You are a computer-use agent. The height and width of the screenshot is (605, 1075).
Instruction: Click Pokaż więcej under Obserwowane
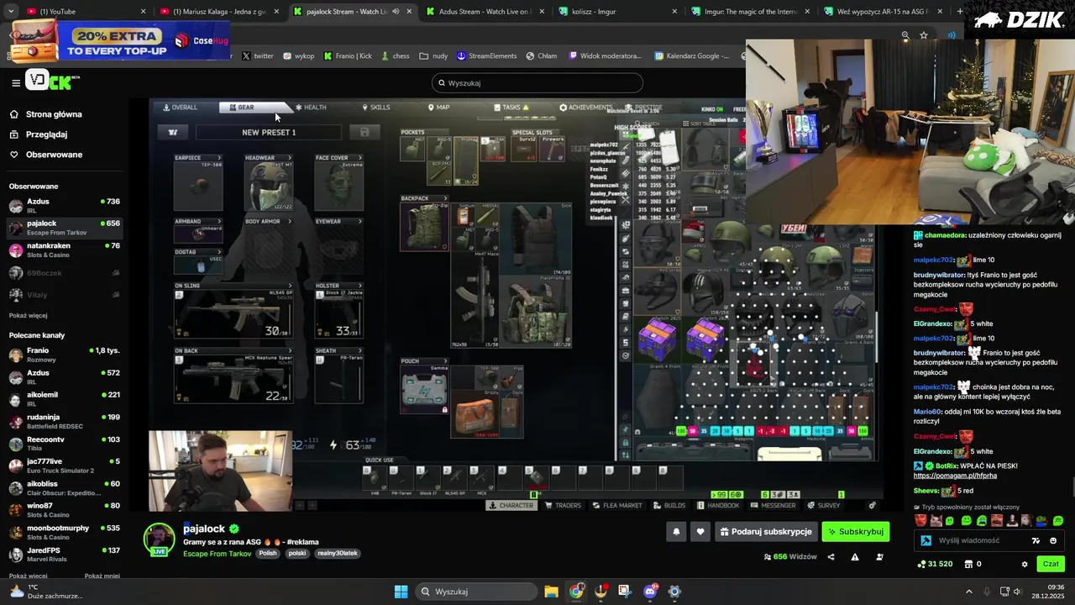[x=29, y=315]
